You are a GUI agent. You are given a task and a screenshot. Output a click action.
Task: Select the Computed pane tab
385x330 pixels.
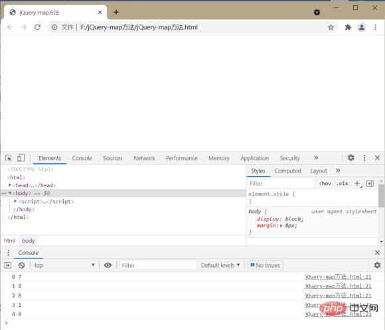point(287,171)
